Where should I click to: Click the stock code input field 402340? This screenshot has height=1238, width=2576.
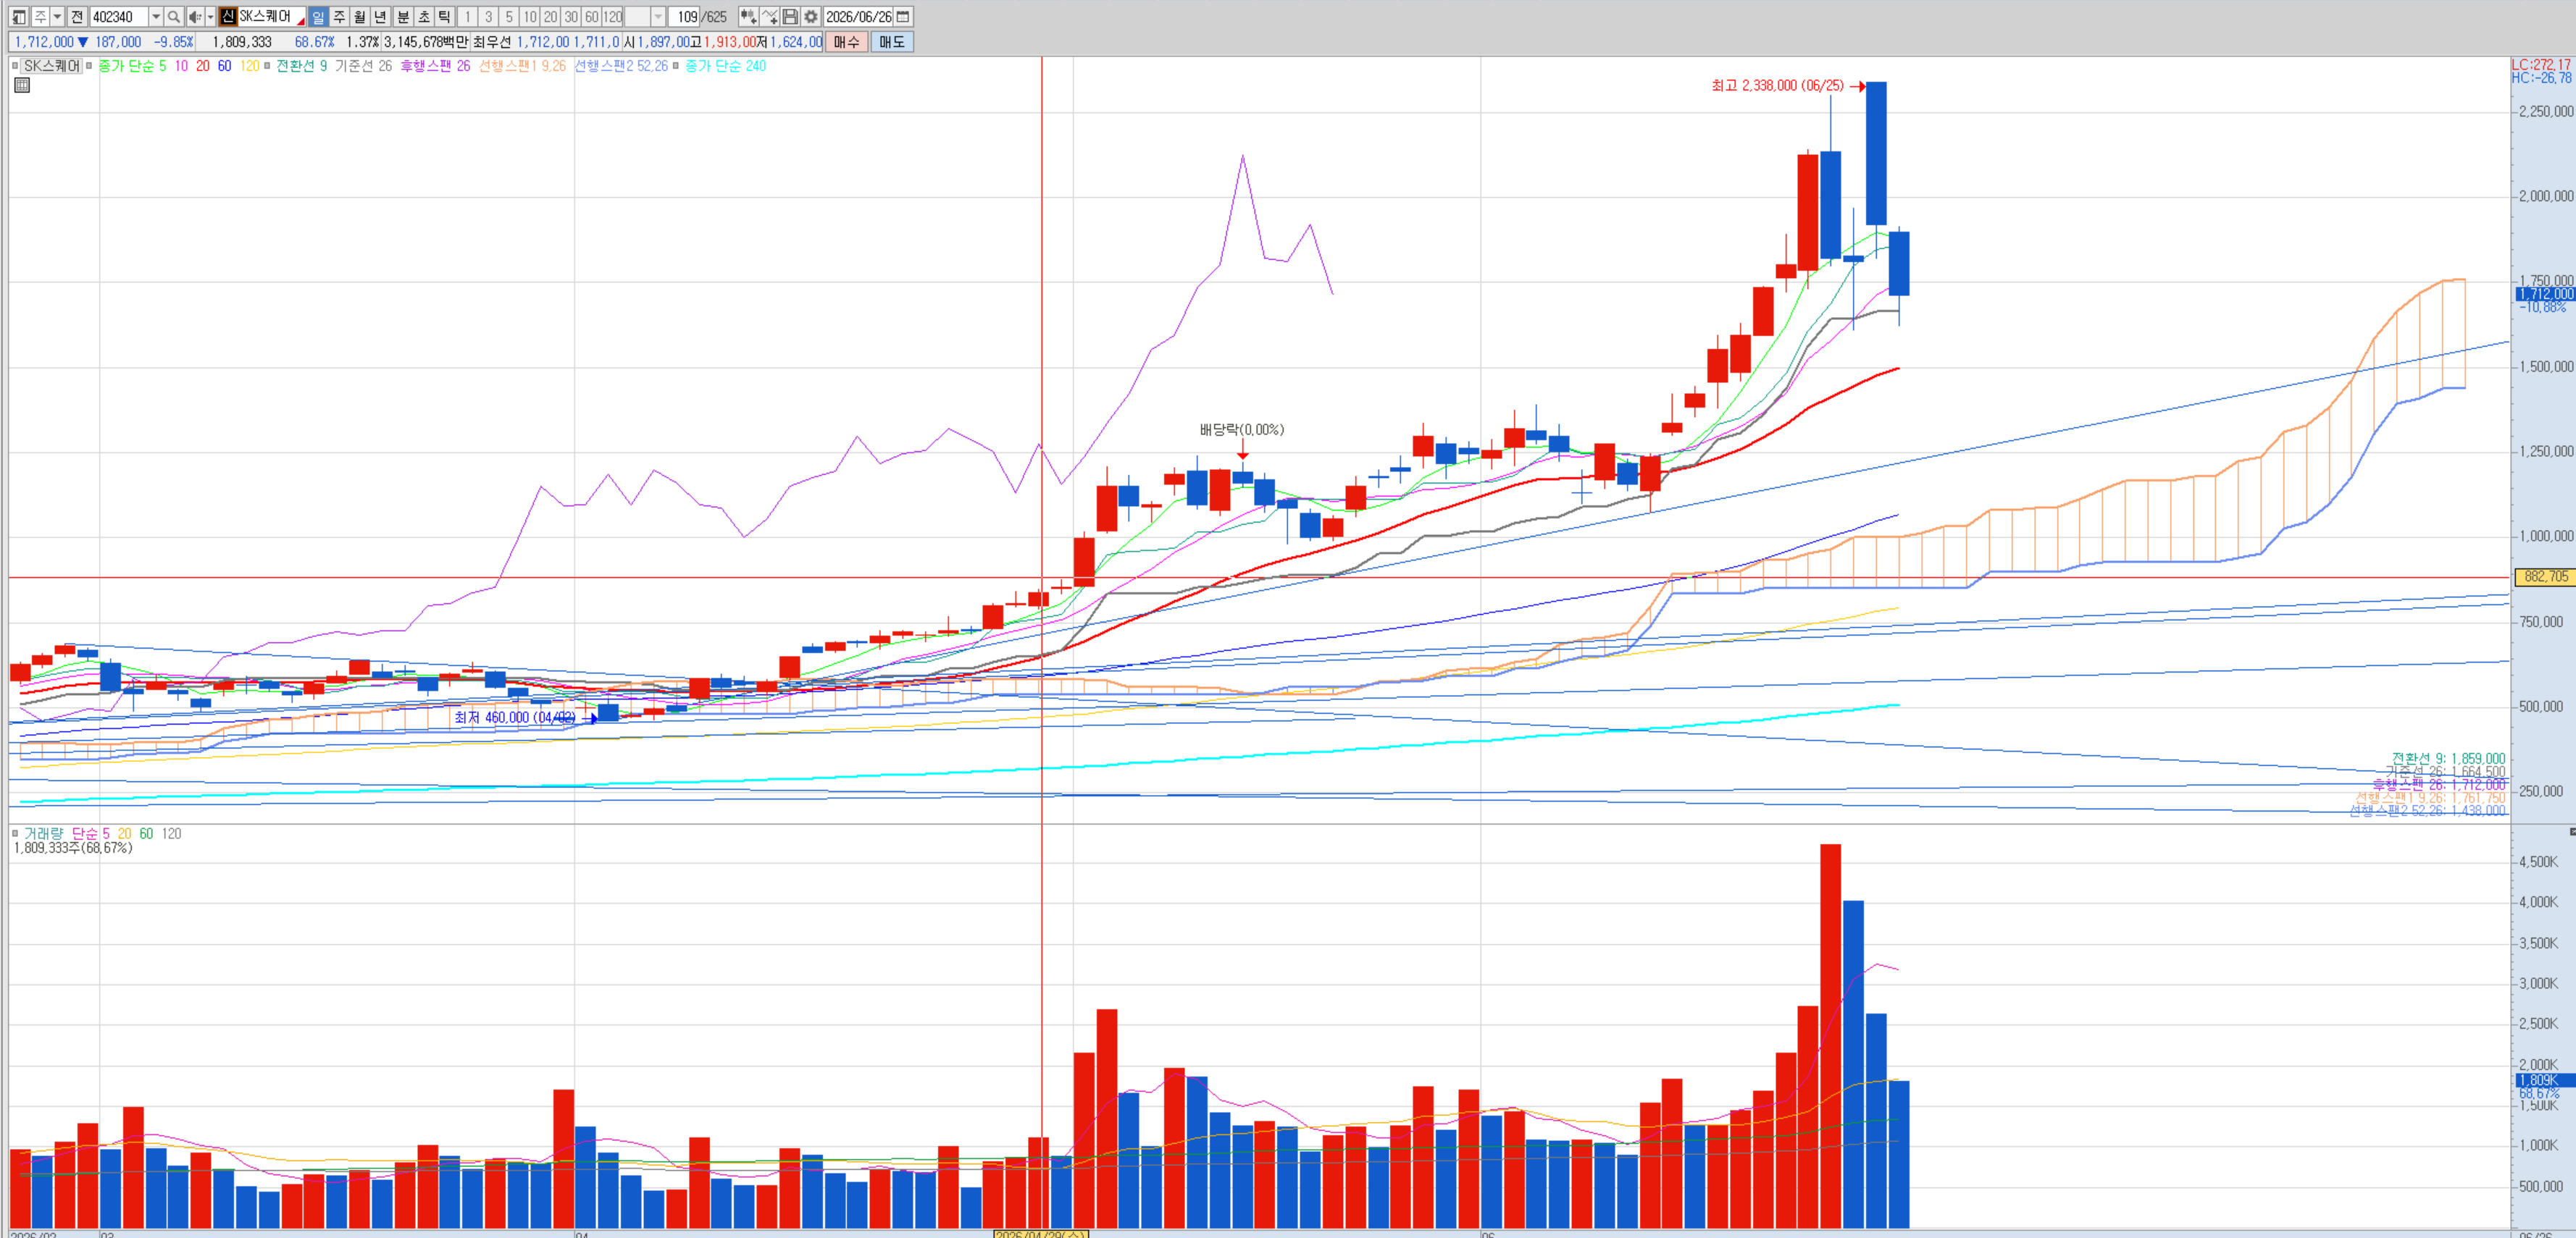coord(119,17)
